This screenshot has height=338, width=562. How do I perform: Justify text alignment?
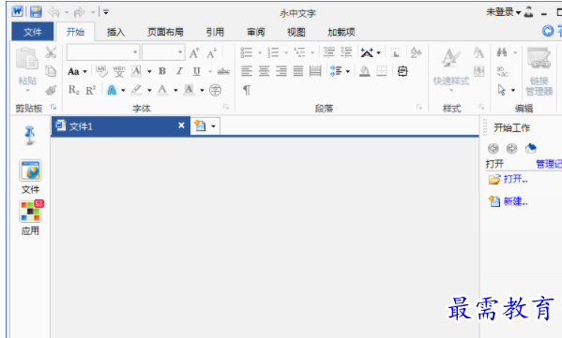pyautogui.click(x=298, y=71)
